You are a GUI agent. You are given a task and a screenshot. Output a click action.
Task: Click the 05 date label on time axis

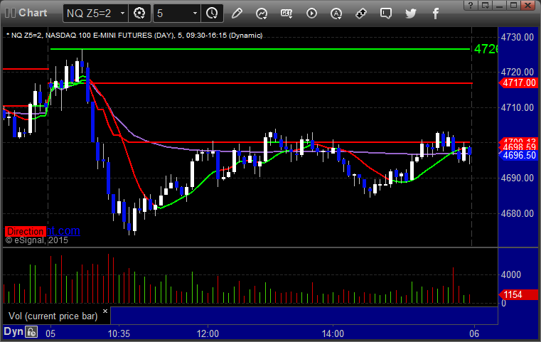(x=50, y=333)
